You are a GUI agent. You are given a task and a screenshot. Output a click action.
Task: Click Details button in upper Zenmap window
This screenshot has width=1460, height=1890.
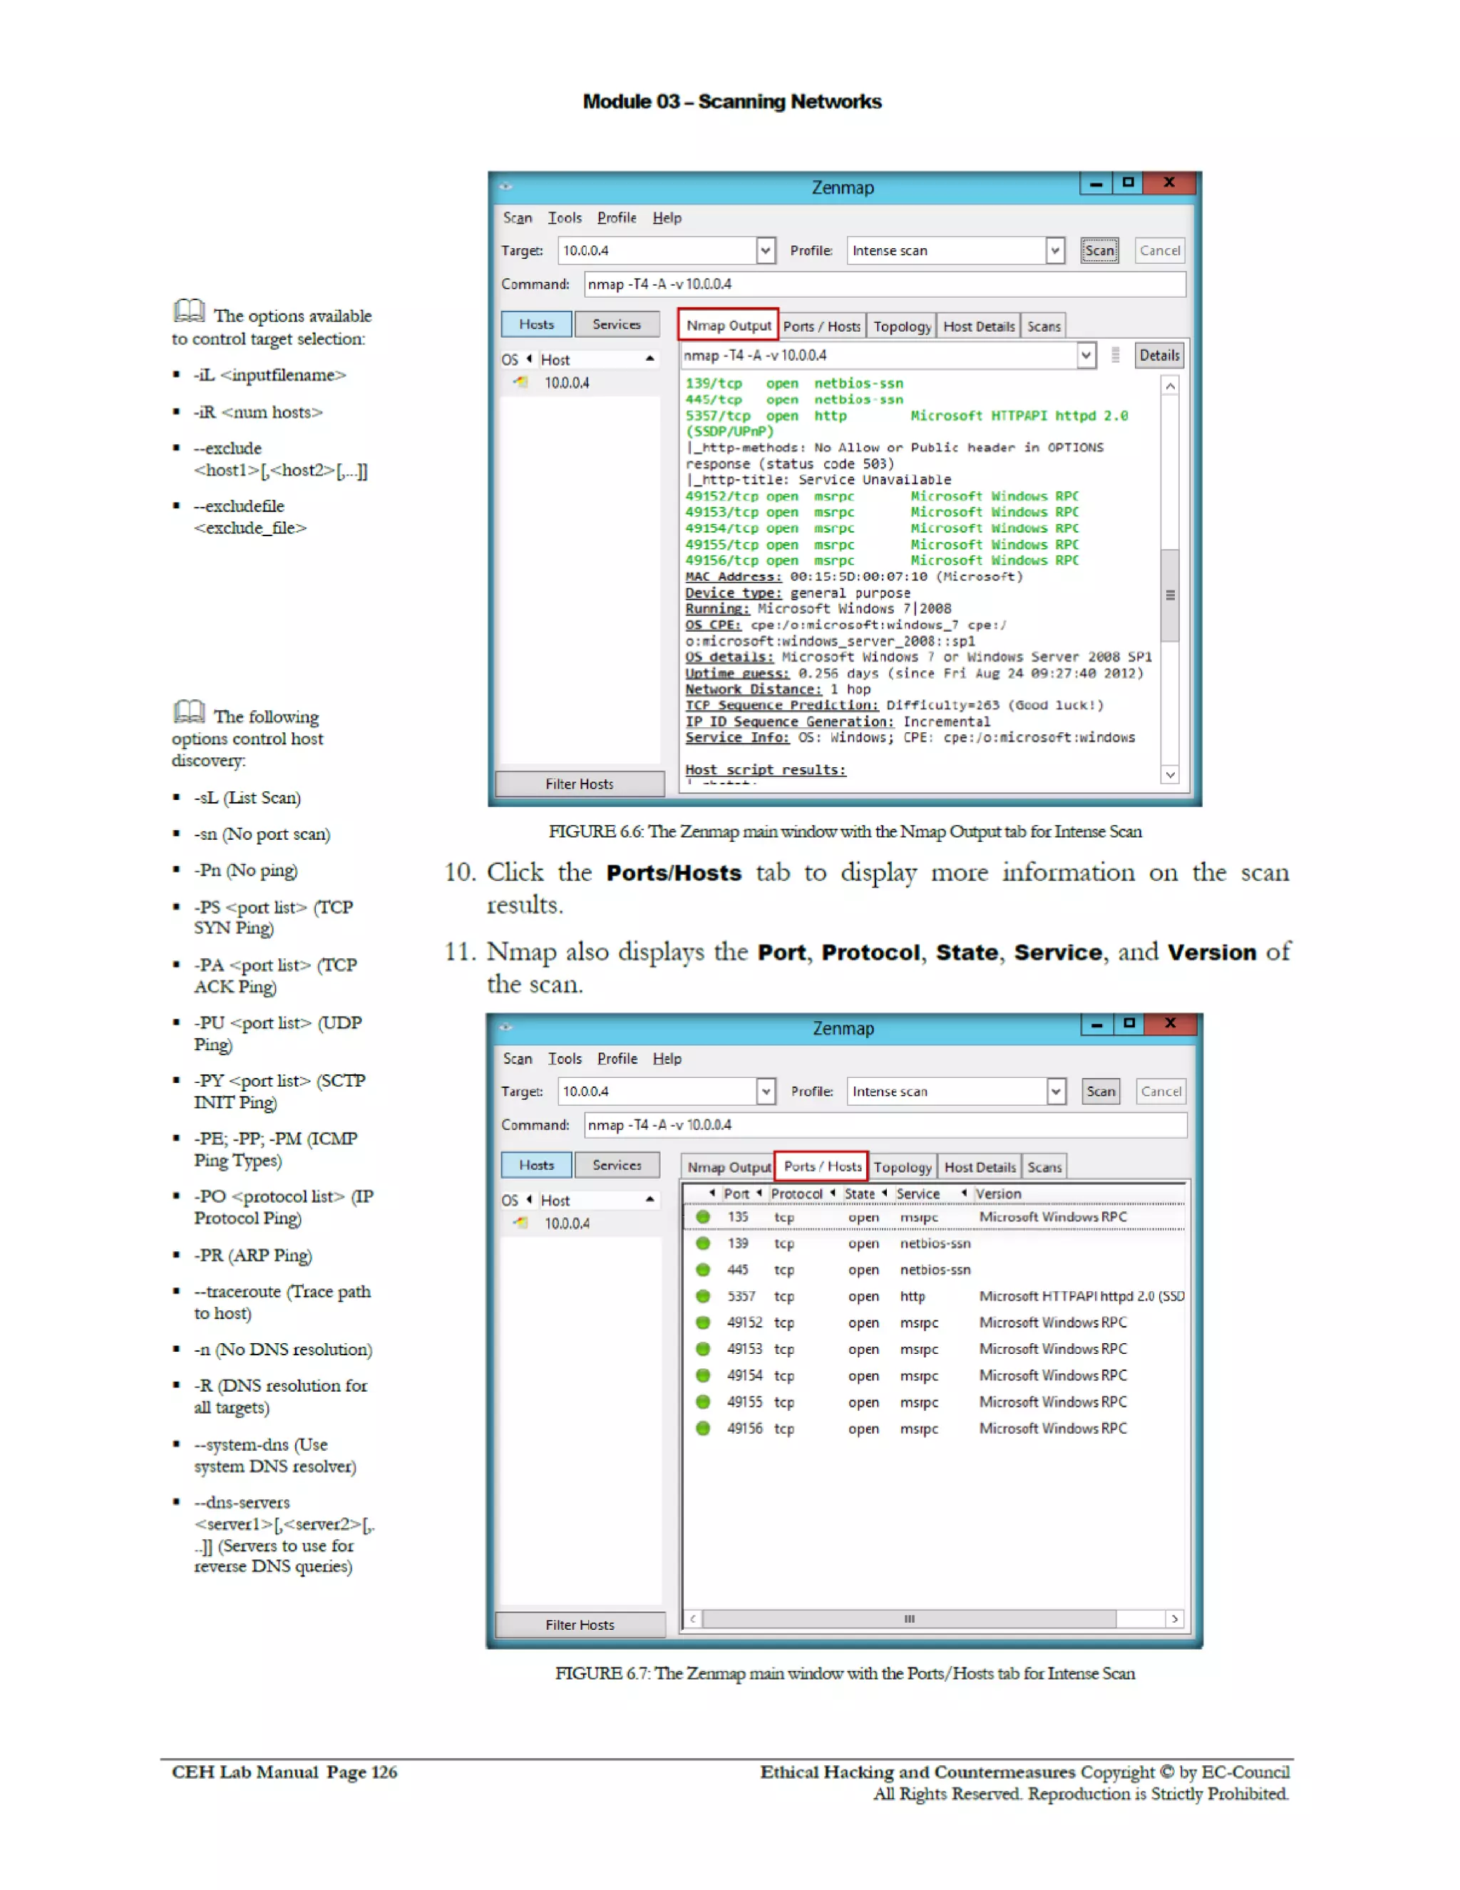coord(1159,355)
